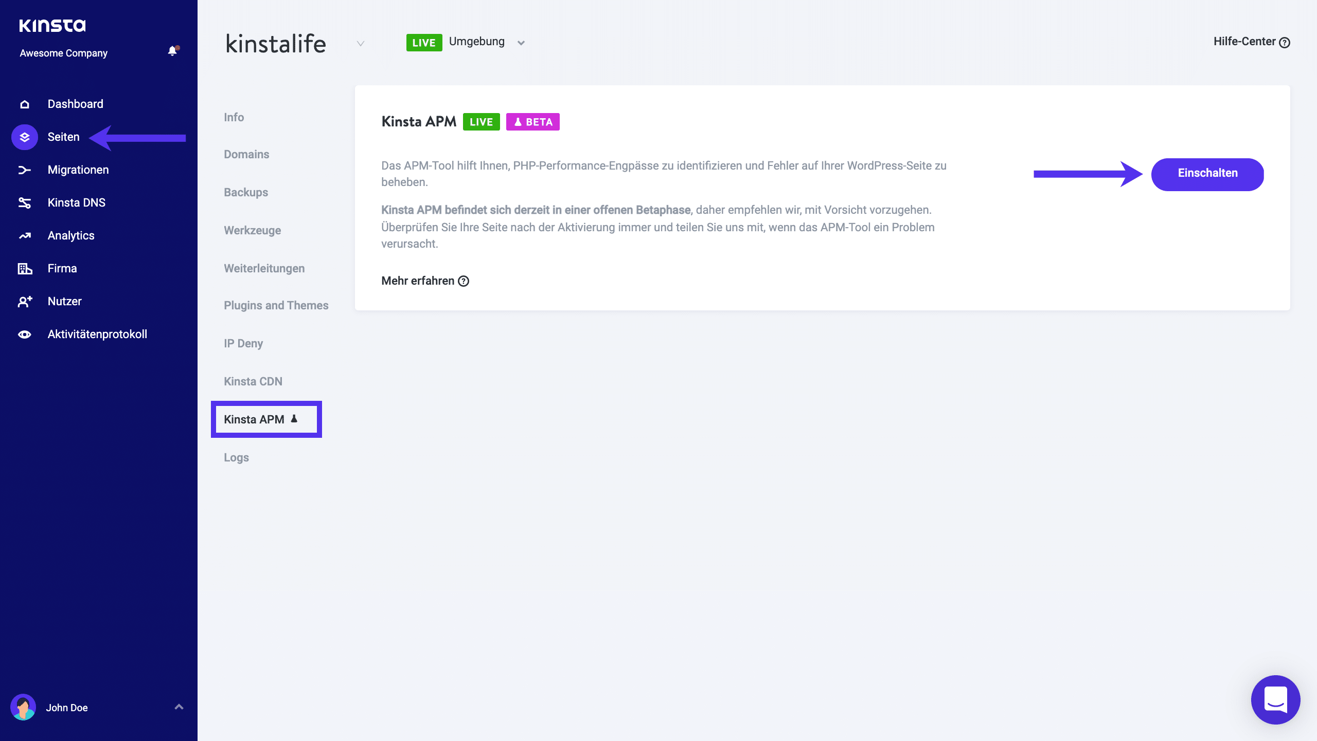Open the Aktivitätenprotokoll icon
The image size is (1317, 741).
tap(25, 335)
